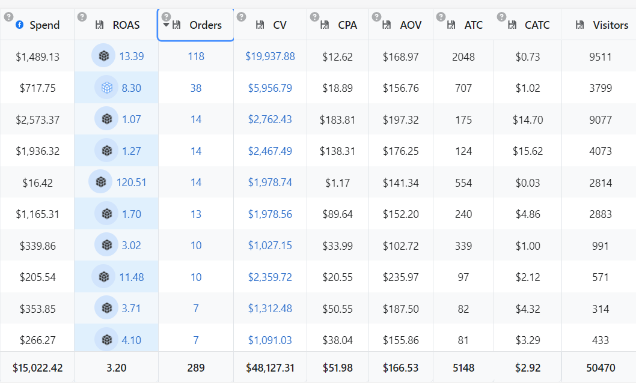Toggle the descending sort arrow on Orders
636x383 pixels.
pos(166,25)
